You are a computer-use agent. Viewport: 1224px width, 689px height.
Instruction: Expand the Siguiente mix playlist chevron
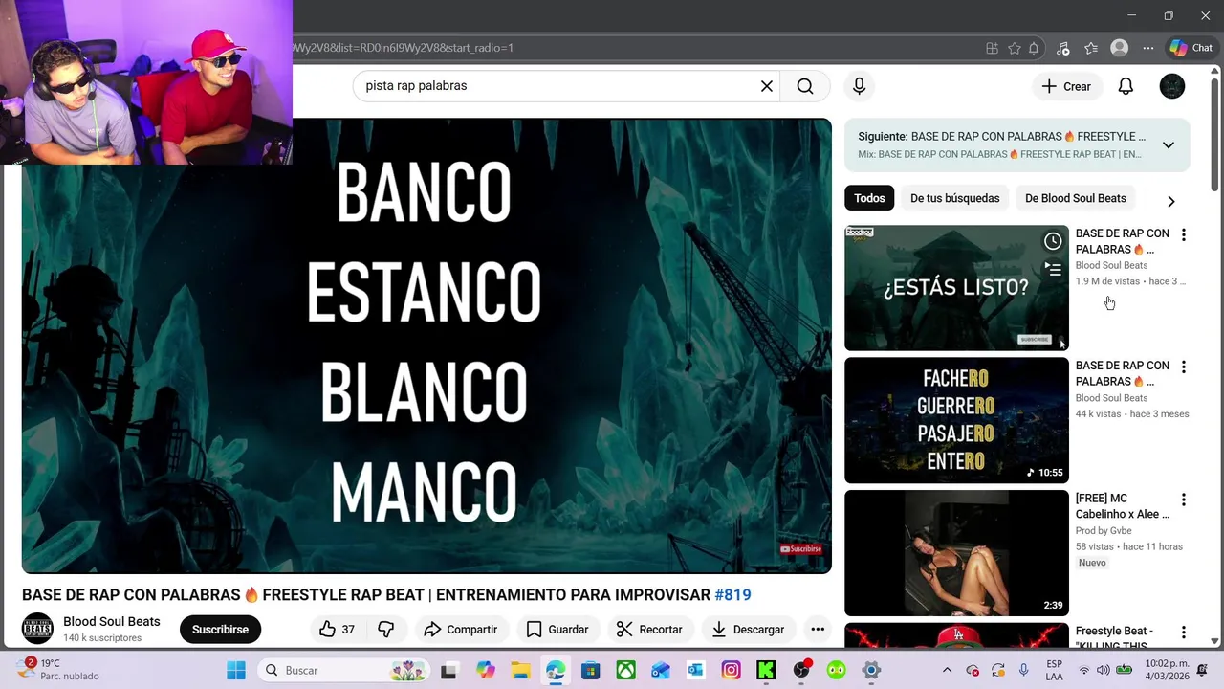1168,145
